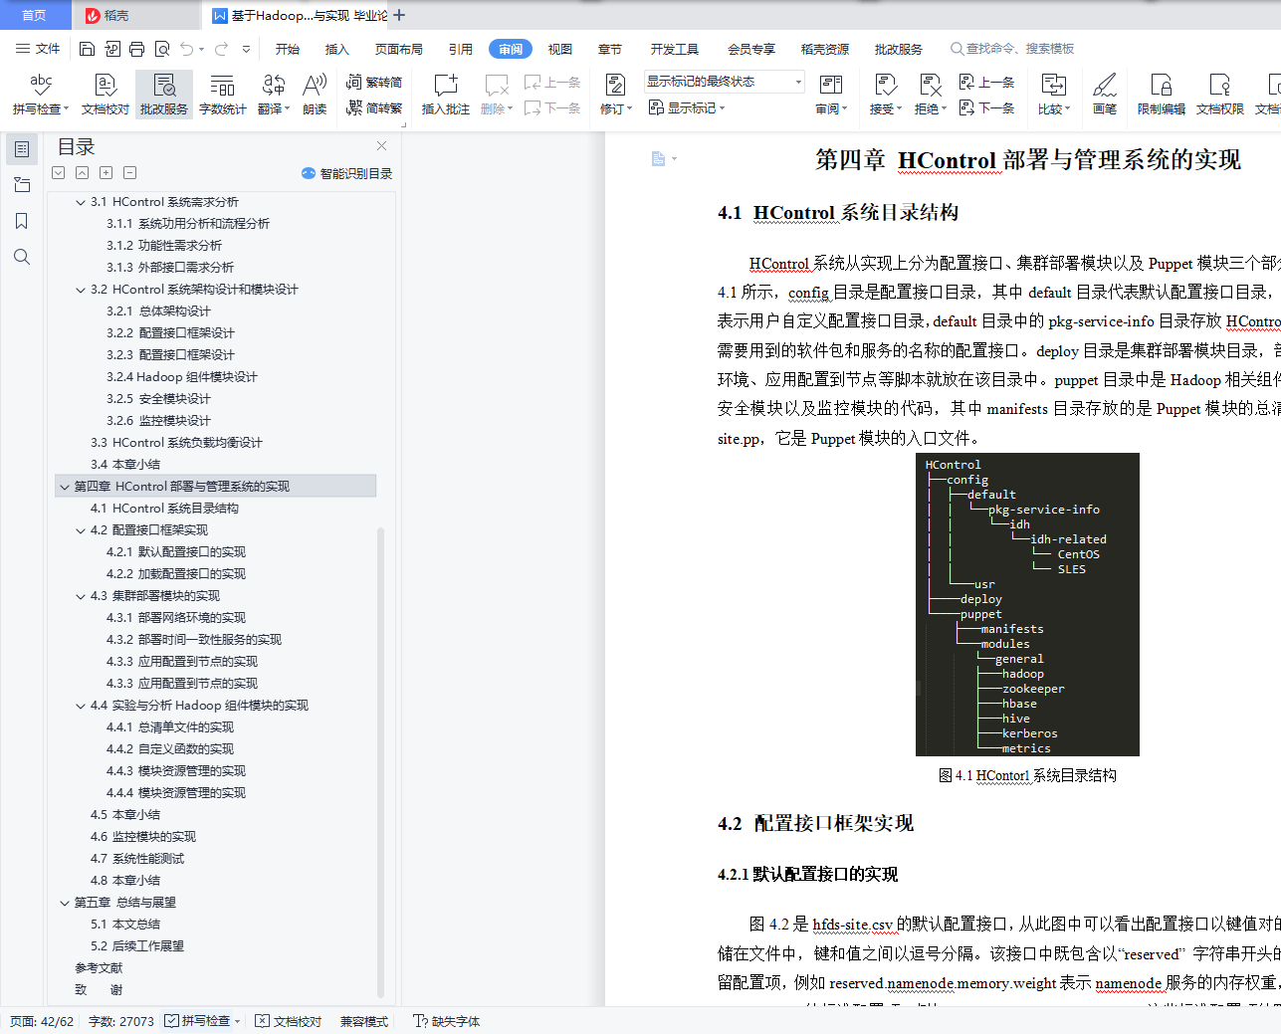Viewport: 1281px width, 1034px height.
Task: Click 缺失字体 in status bar
Action: pos(447,1021)
